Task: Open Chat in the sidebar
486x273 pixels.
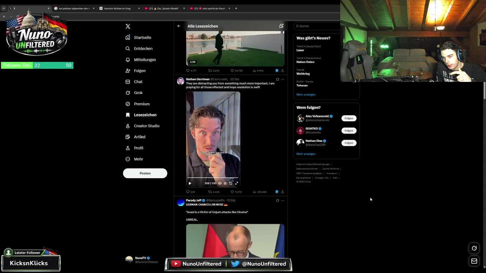Action: point(134,82)
